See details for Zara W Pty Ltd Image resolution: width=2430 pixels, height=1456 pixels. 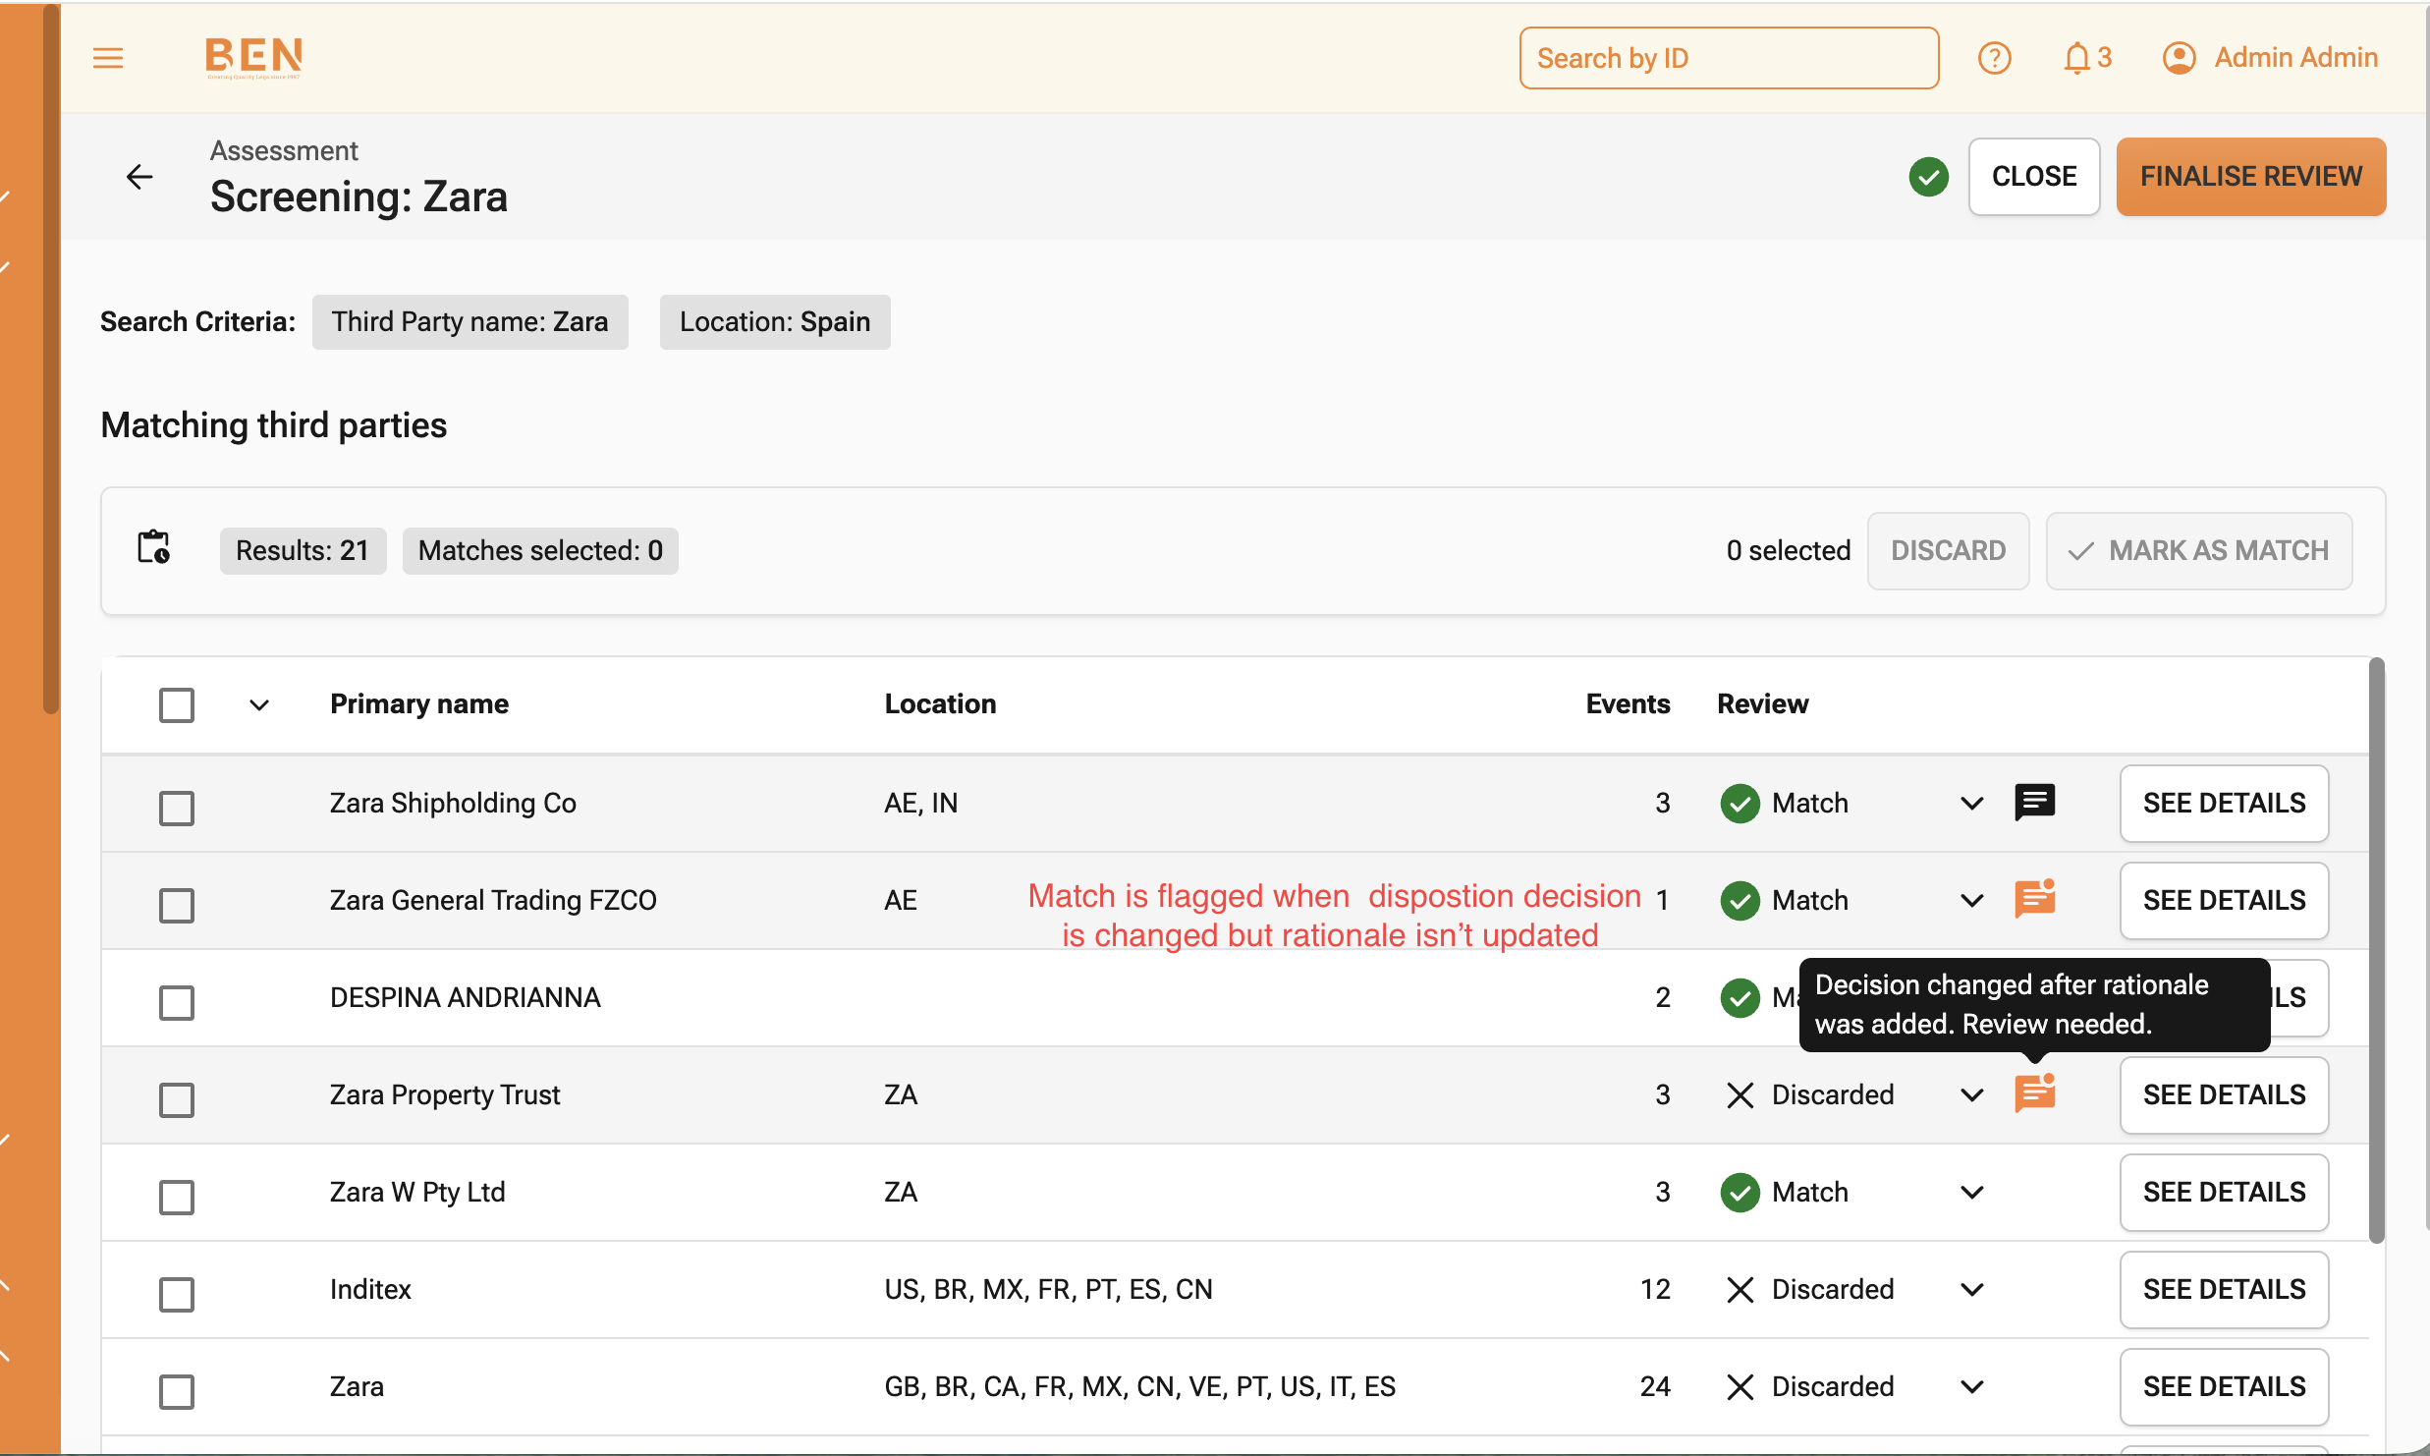[2224, 1193]
